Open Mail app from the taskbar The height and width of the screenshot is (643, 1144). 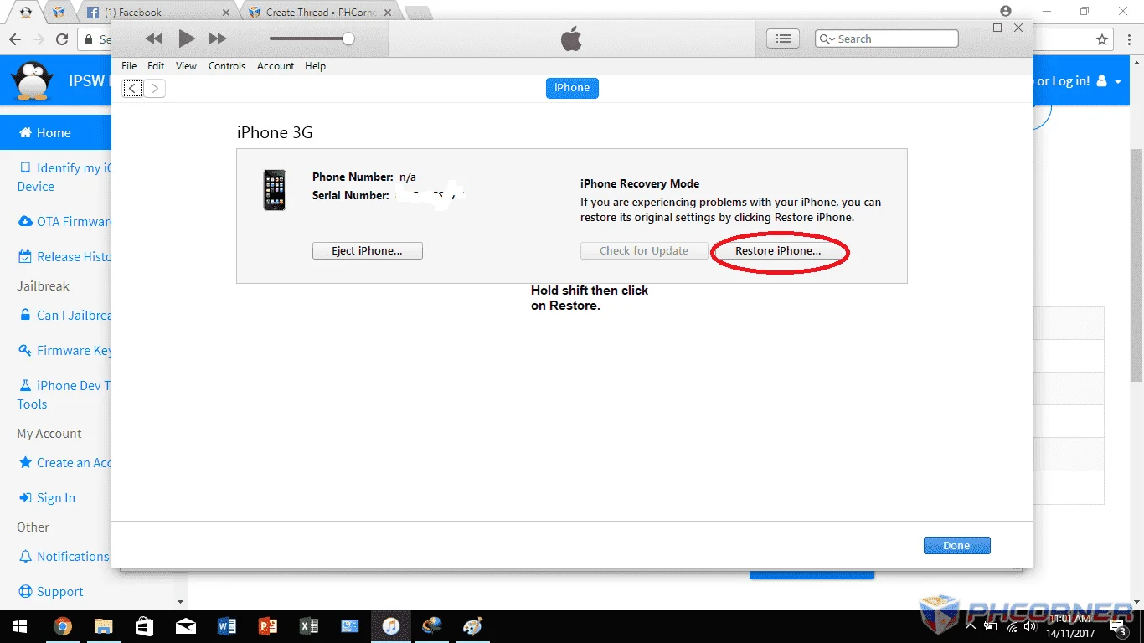[185, 626]
